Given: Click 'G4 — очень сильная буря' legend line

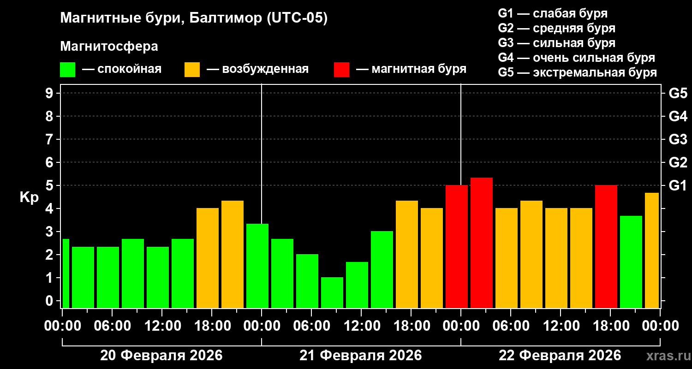Looking at the screenshot, I should point(576,58).
